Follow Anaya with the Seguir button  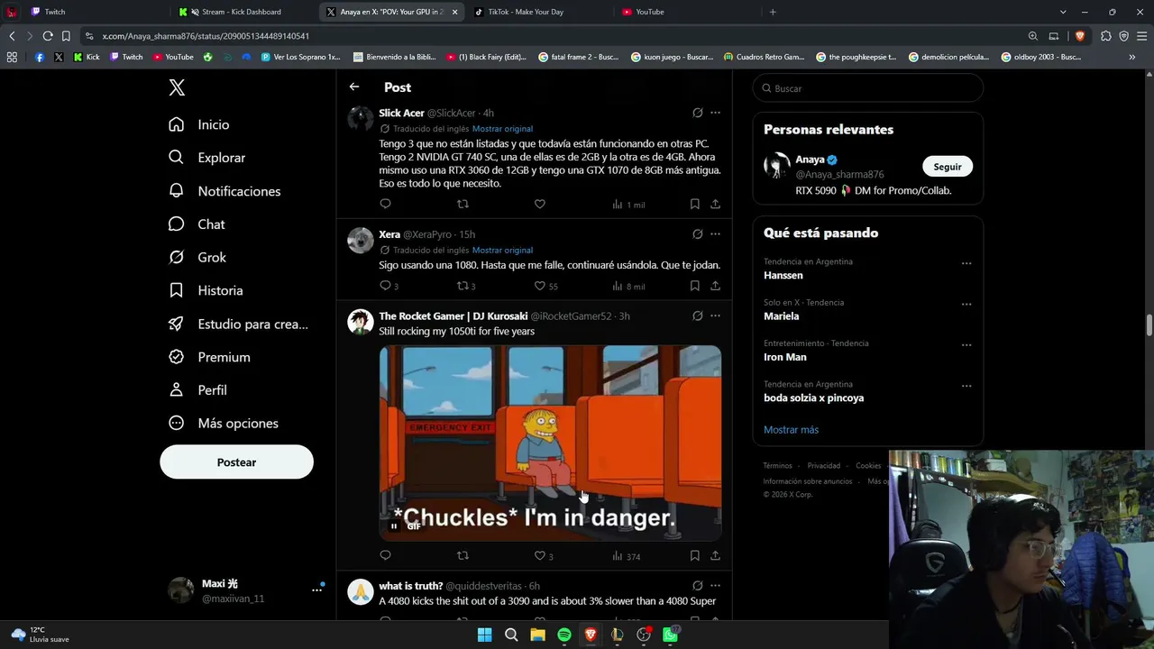click(x=947, y=167)
